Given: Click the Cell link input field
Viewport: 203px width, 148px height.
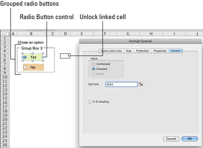Looking at the screenshot, I should click(121, 84).
